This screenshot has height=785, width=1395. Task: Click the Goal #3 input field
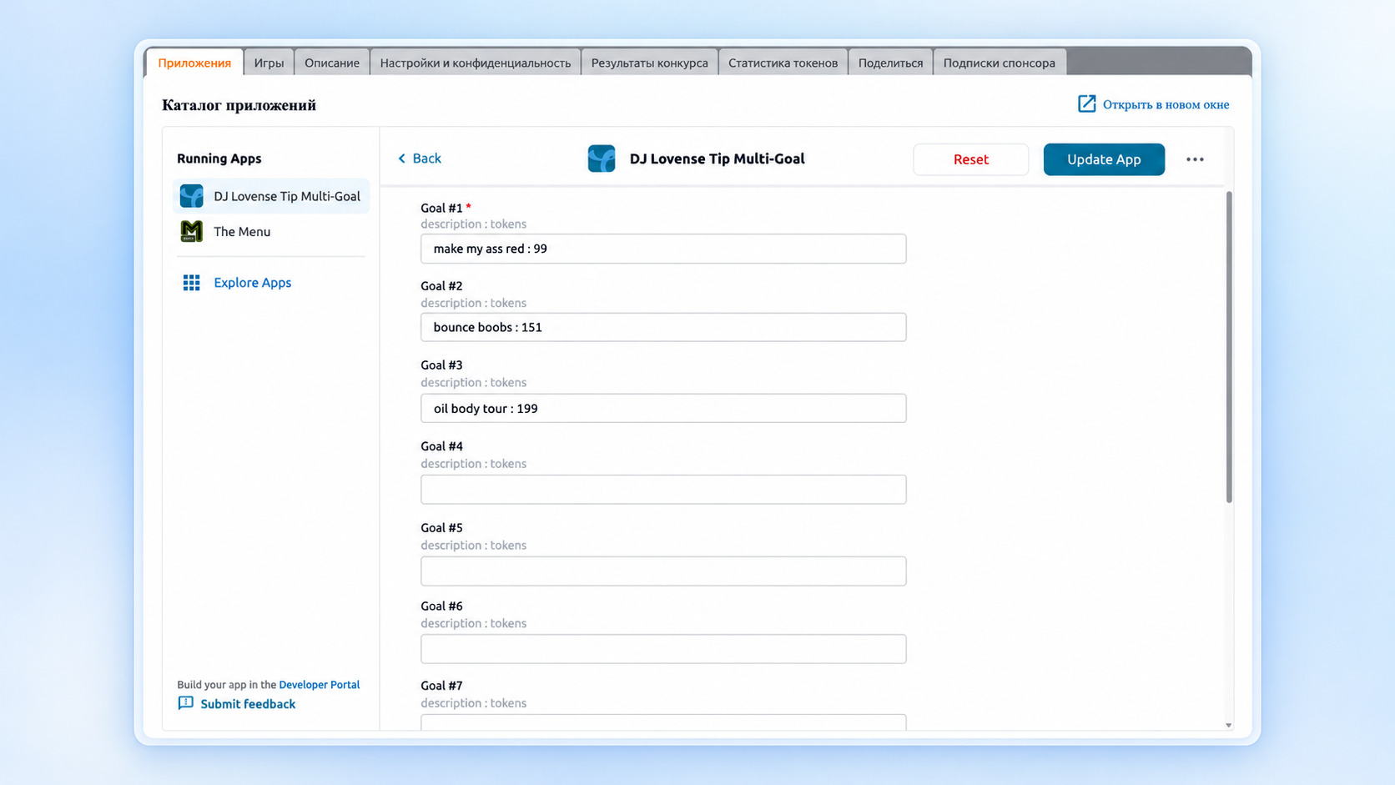tap(663, 408)
